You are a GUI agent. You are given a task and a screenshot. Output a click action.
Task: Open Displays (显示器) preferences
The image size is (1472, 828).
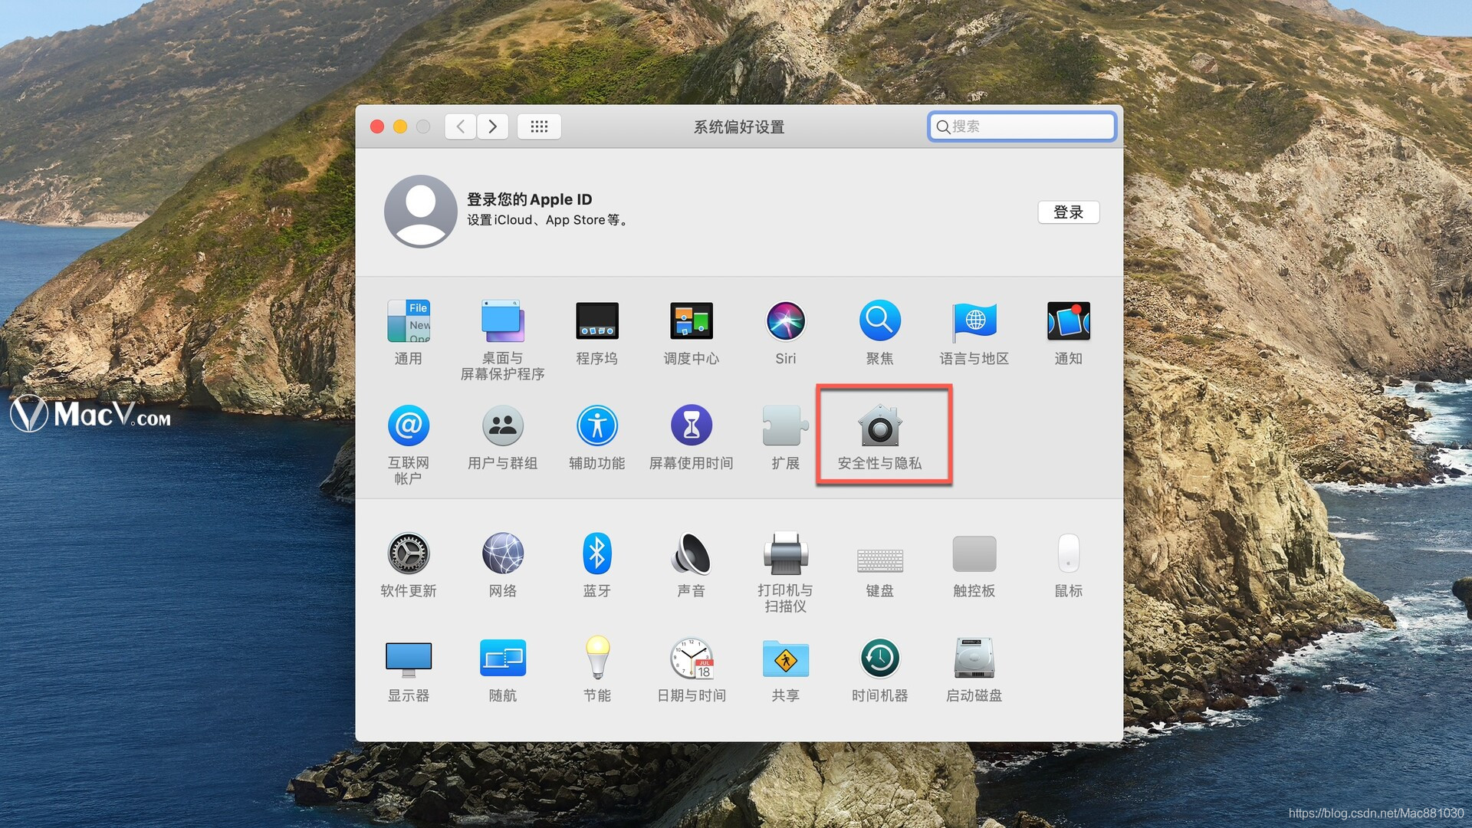[x=408, y=659]
